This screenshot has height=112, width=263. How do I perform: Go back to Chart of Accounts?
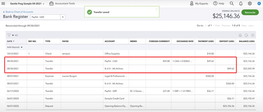coord(18,12)
